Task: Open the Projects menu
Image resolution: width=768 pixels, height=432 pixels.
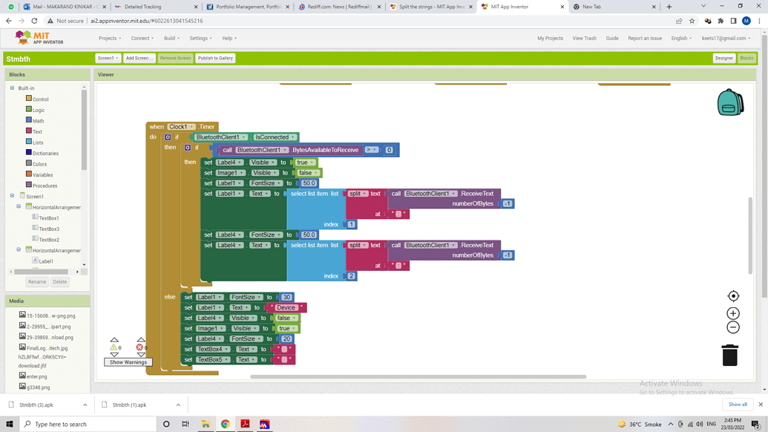Action: point(110,39)
